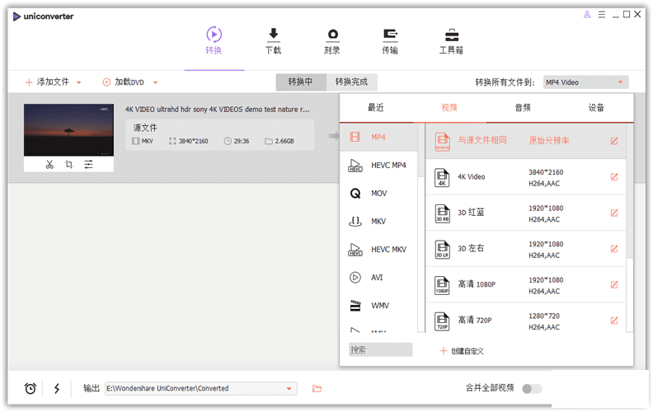Open the Transfer (传输) section
Screen dimensions: 653x412
point(390,40)
